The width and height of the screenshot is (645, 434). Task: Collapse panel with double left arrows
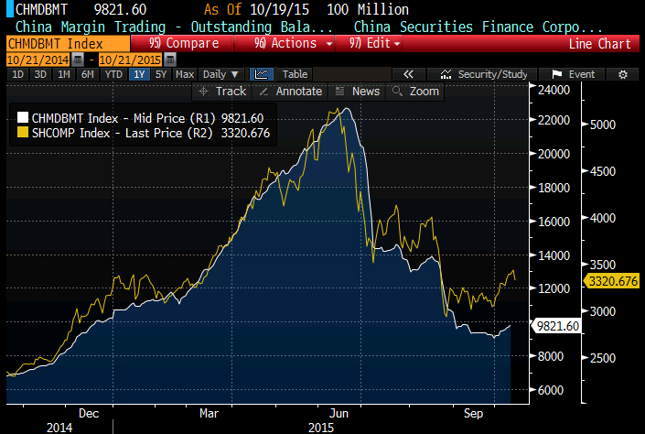pos(409,74)
